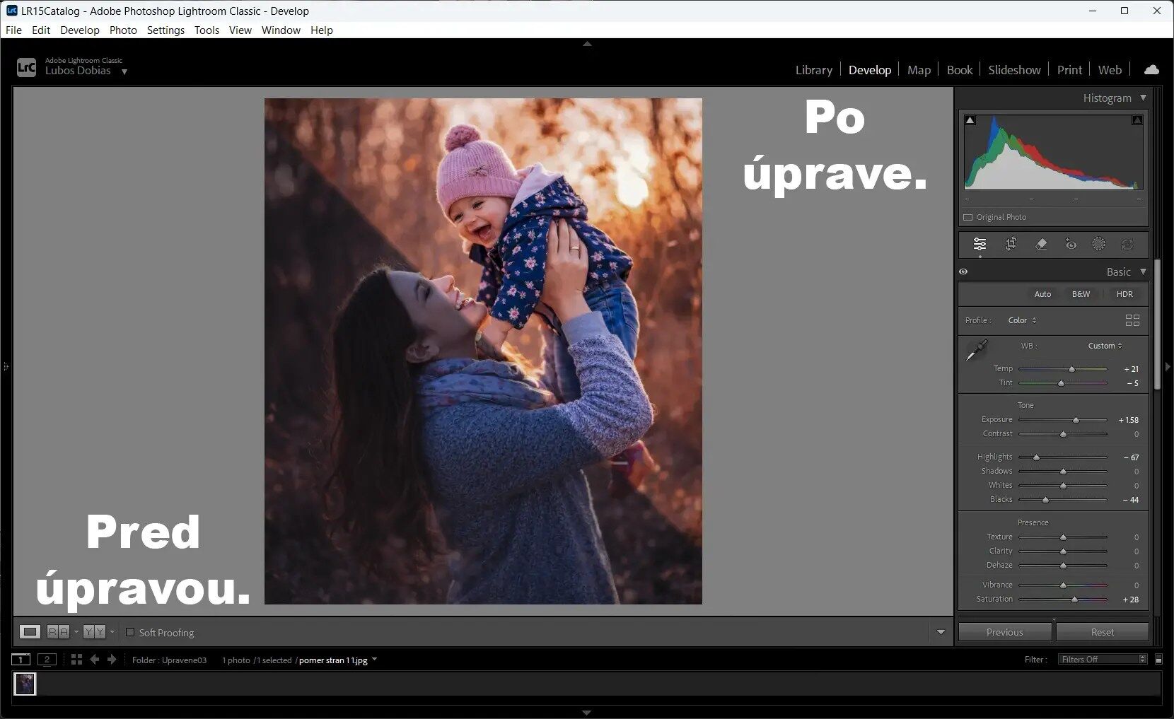Open cloud sync status icon
Viewport: 1174px width, 719px height.
point(1151,69)
